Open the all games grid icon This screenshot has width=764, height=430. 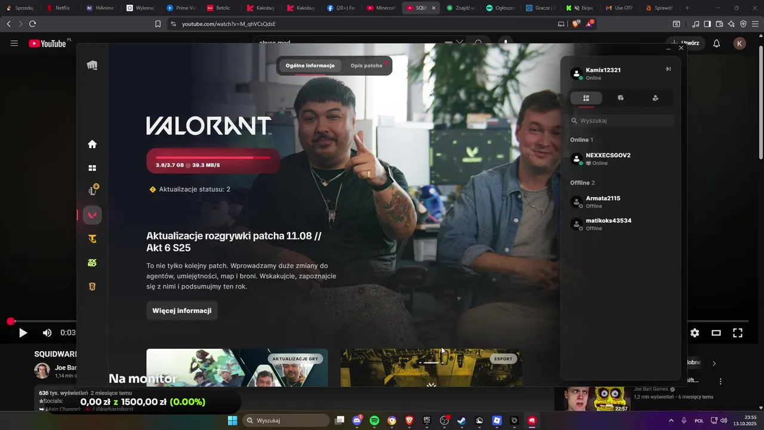92,168
